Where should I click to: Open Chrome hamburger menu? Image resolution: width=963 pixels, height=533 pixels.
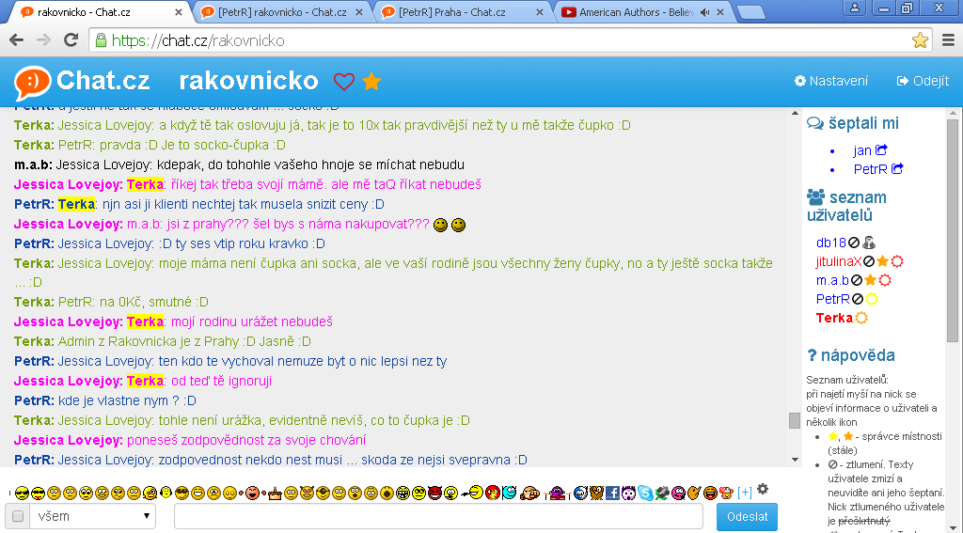(948, 40)
